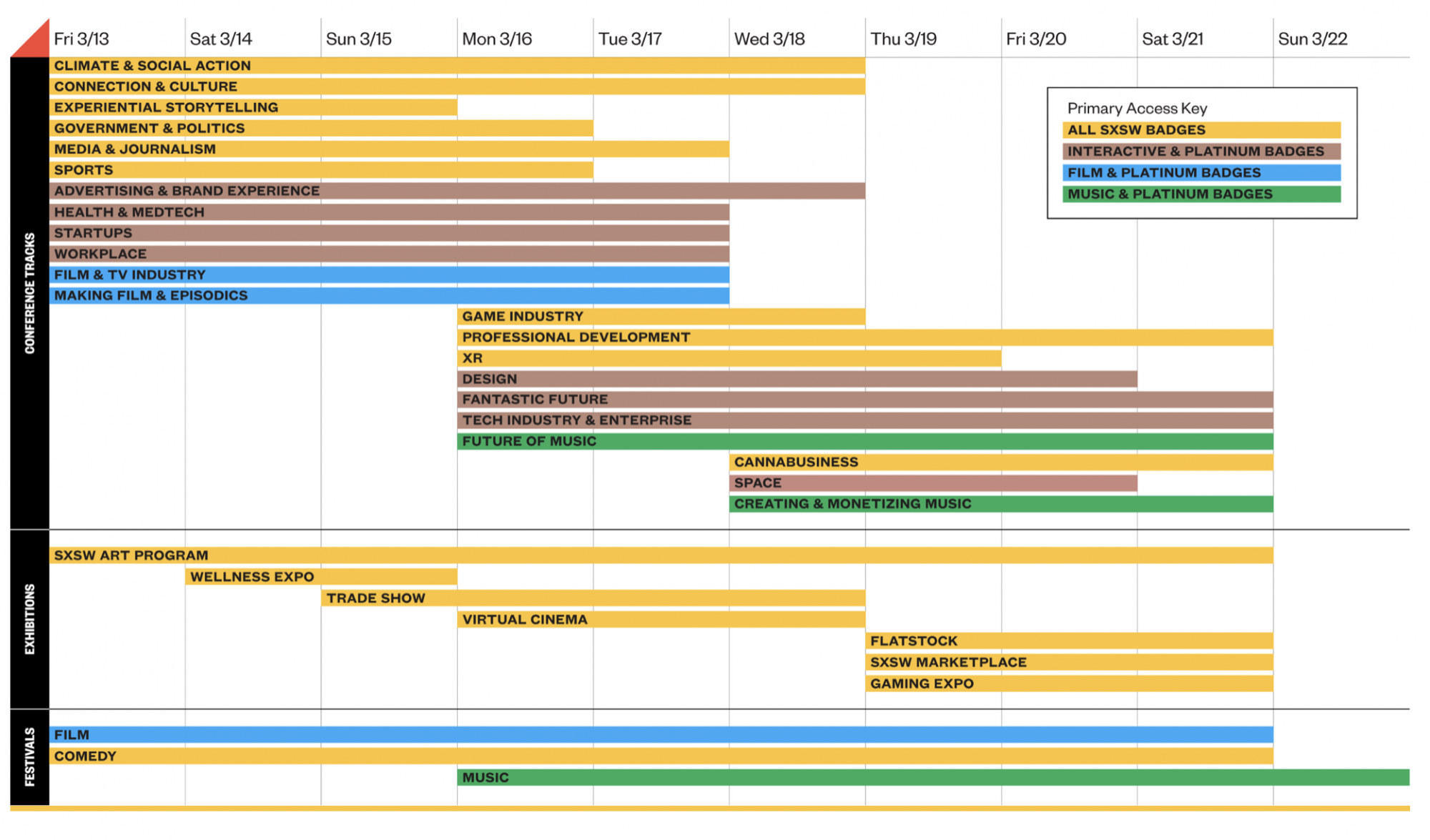The height and width of the screenshot is (840, 1430).
Task: Click the Sat 3/21 date header
Action: [1173, 39]
